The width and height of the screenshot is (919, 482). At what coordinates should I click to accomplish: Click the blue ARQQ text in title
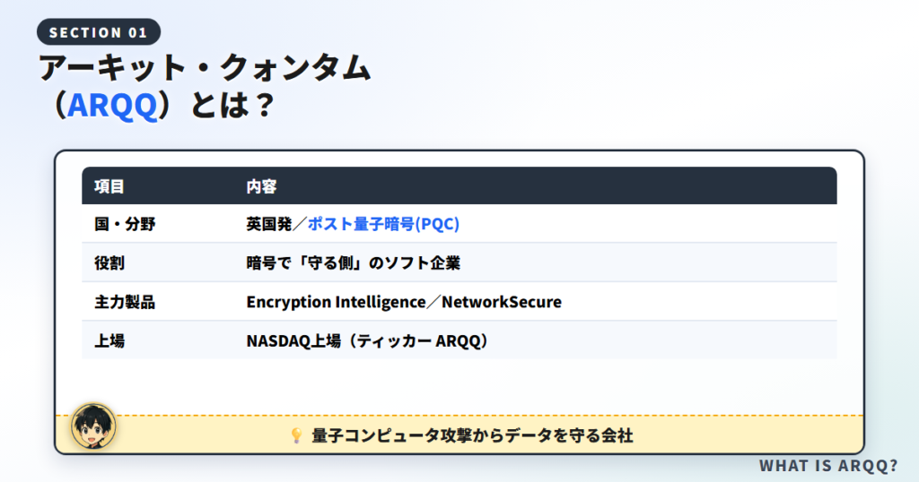tap(112, 106)
